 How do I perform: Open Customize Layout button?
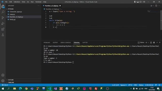click(144, 2)
